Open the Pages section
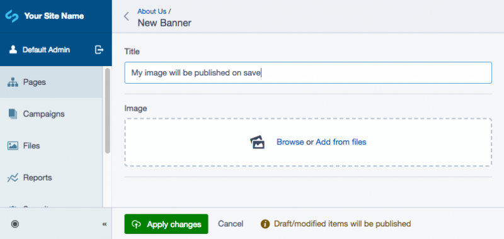This screenshot has width=504, height=239. [x=51, y=82]
